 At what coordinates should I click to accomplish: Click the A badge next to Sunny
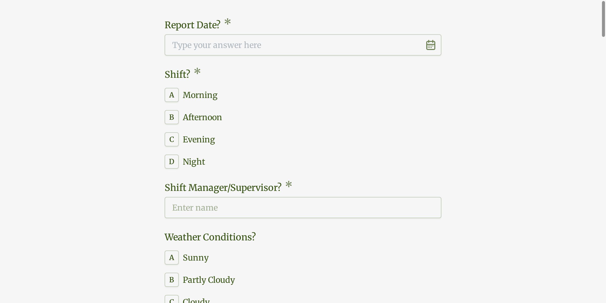(171, 258)
